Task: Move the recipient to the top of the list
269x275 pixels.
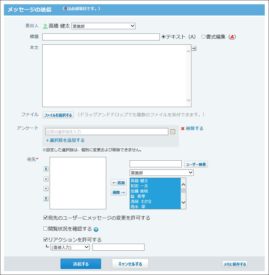Action: (x=46, y=169)
